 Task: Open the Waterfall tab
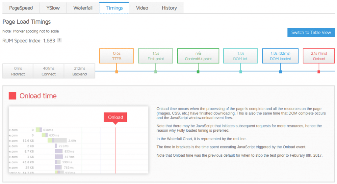click(83, 8)
